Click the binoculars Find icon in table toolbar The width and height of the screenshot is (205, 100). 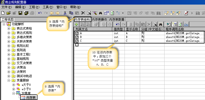coord(161,24)
